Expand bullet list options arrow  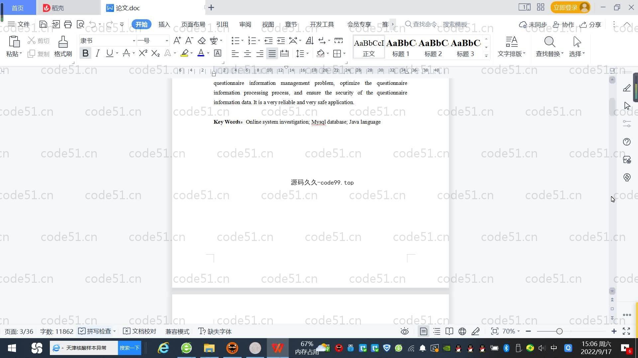[242, 40]
